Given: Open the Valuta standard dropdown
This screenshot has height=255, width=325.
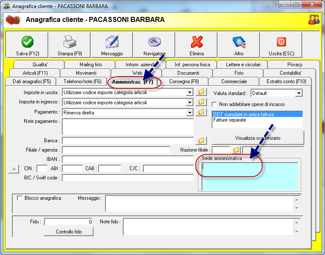Looking at the screenshot, I should click(x=299, y=93).
